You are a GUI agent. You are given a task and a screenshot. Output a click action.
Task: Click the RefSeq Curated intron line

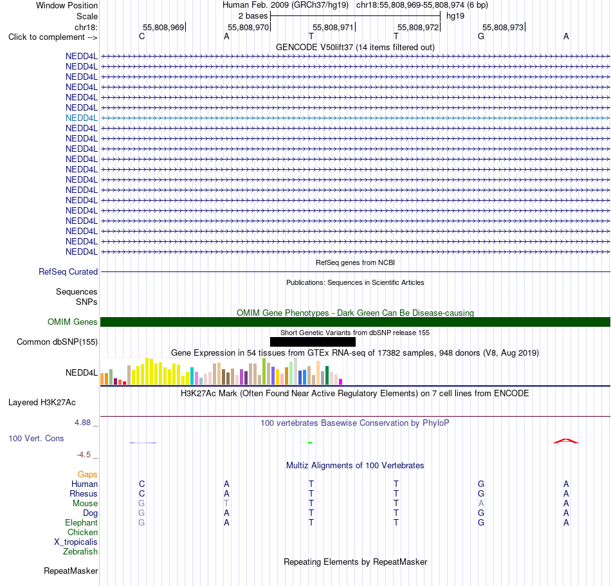coord(355,271)
